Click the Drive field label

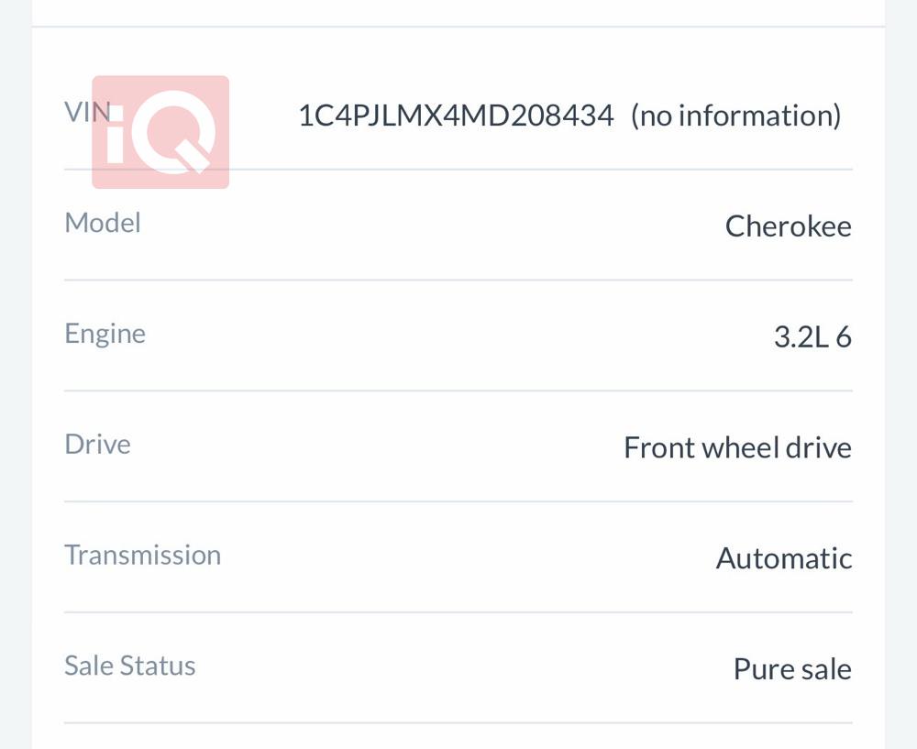coord(97,445)
